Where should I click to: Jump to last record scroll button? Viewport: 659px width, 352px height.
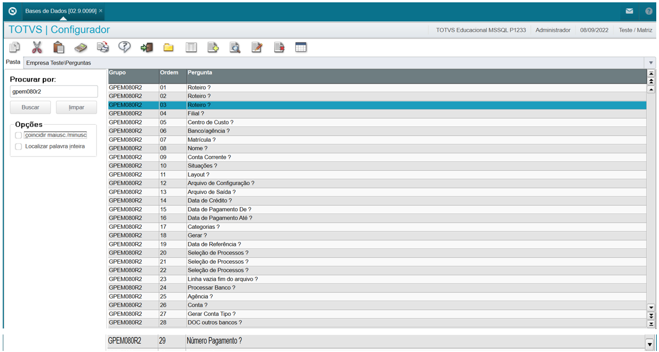point(651,324)
